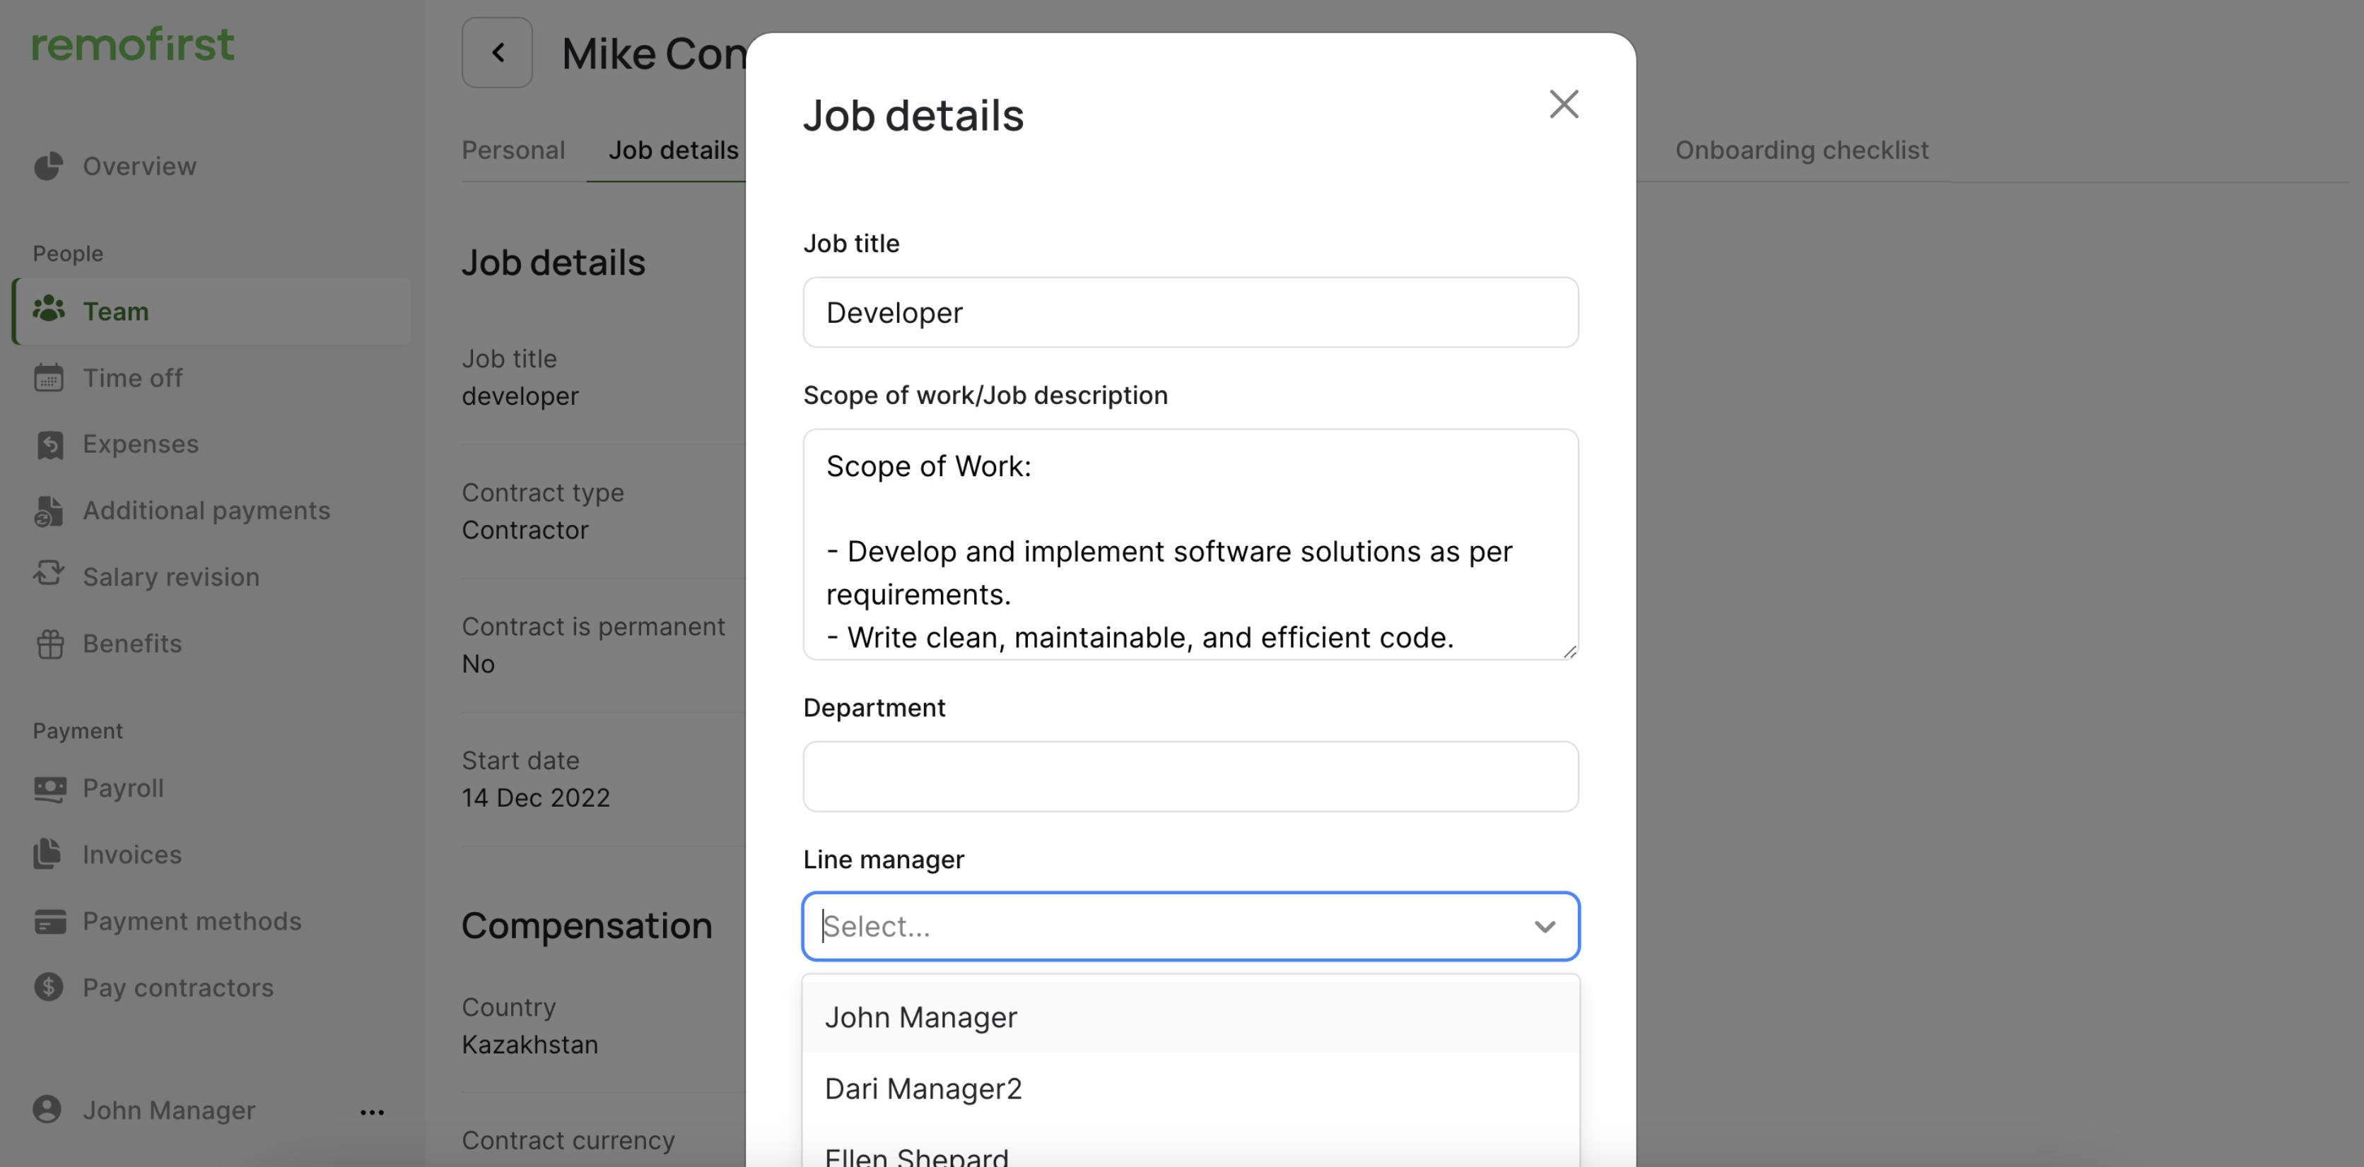Screen dimensions: 2364x1167
Task: Go back with the left chevron button
Action: [x=496, y=52]
